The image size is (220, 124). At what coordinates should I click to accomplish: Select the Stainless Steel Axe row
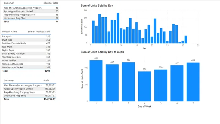click(26, 57)
